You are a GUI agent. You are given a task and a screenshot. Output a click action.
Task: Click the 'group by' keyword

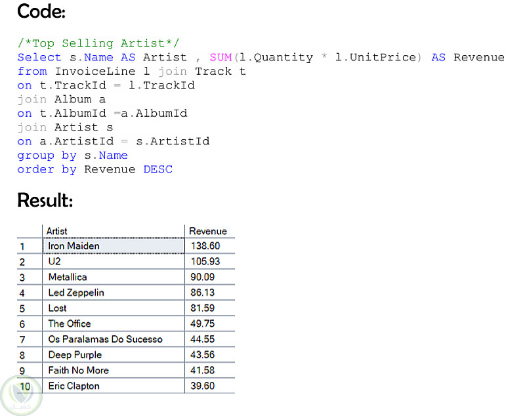(47, 156)
